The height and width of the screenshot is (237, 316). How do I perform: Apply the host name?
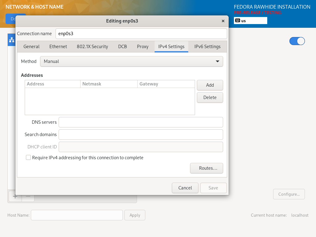click(x=135, y=215)
